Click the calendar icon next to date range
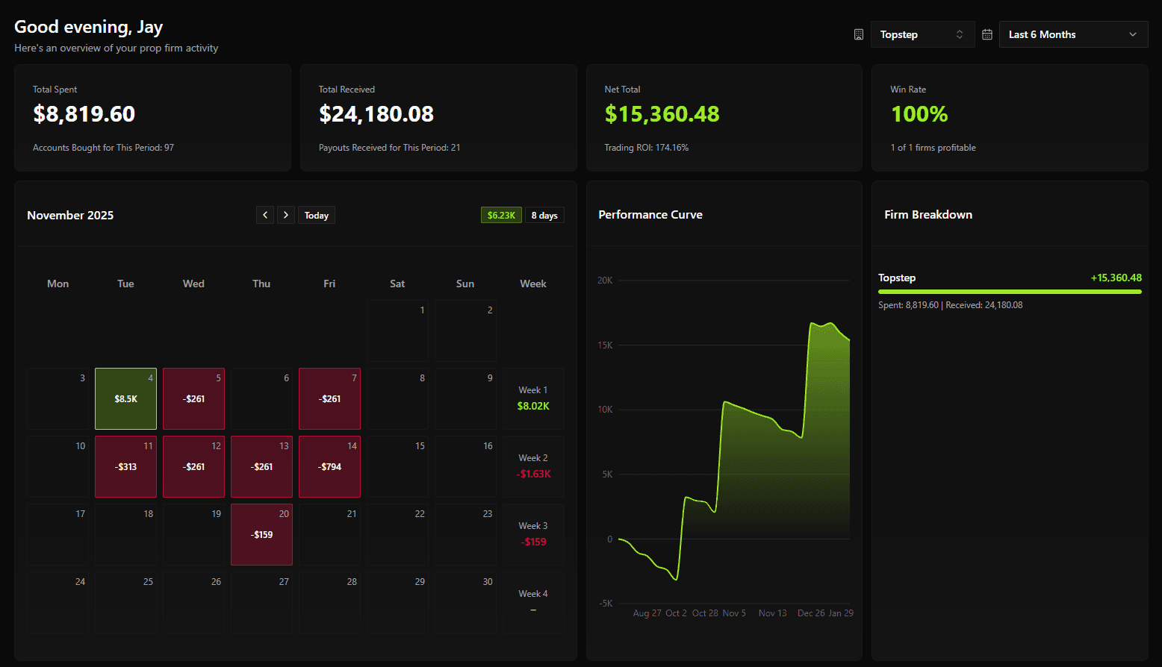This screenshot has height=667, width=1162. click(987, 34)
